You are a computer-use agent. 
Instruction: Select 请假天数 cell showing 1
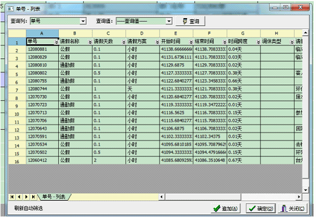pos(109,89)
